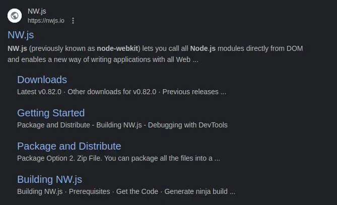Viewport: 337px width, 205px height.
Task: Click the NW.js site name above the URL
Action: point(37,11)
